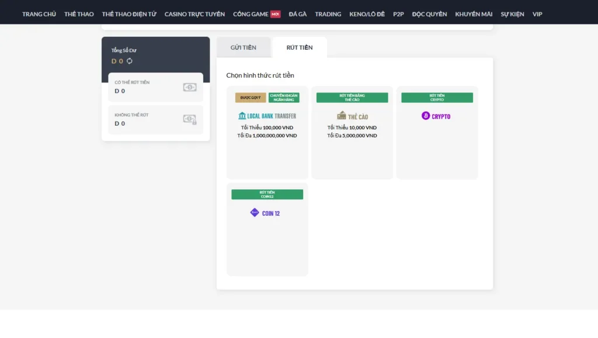598x338 pixels.
Task: Click the withdrawable cash icon
Action: (x=189, y=87)
